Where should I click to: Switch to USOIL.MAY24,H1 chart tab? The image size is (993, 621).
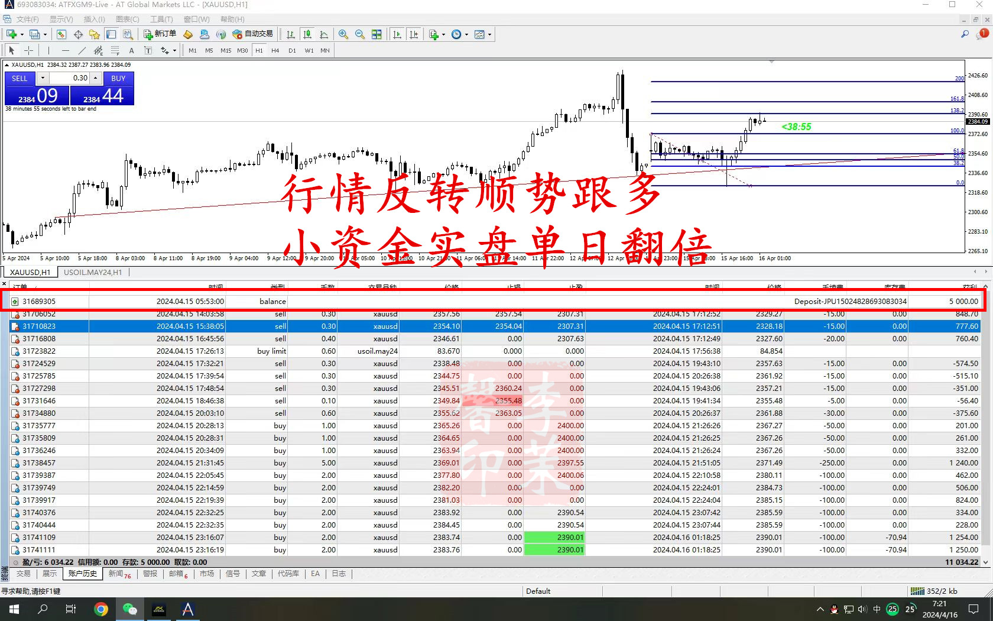(93, 272)
